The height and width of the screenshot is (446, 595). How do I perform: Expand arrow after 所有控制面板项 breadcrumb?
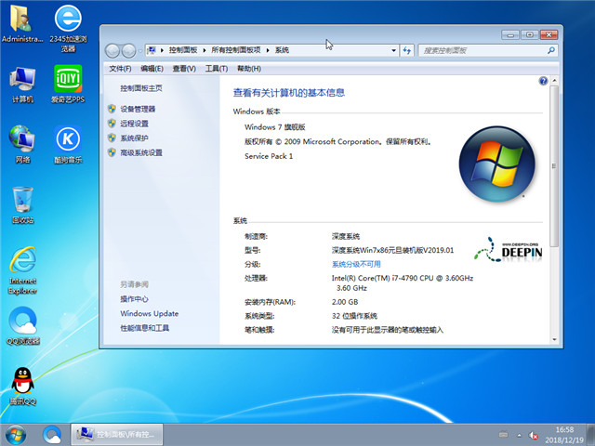pos(268,50)
